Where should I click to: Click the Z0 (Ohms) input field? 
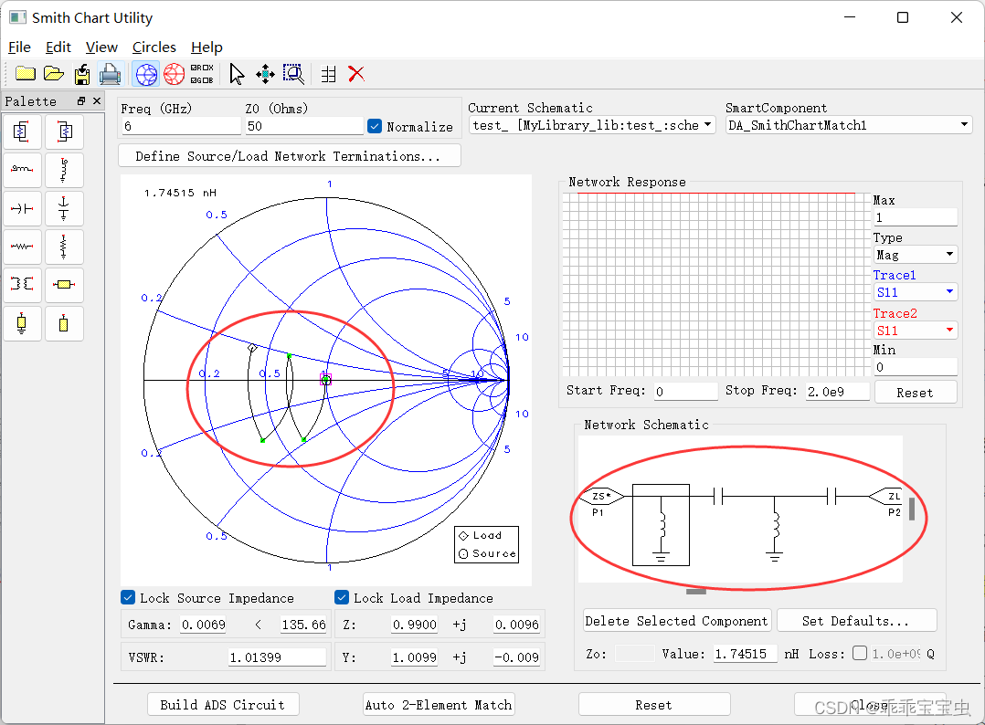[x=304, y=126]
